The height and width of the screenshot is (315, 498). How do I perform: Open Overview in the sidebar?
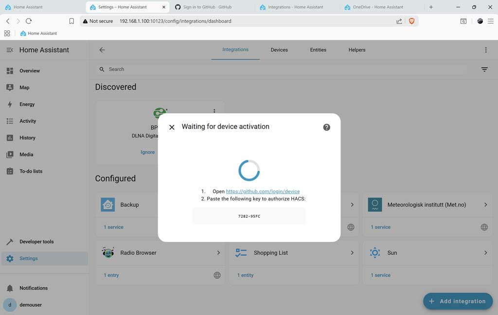tap(44, 71)
